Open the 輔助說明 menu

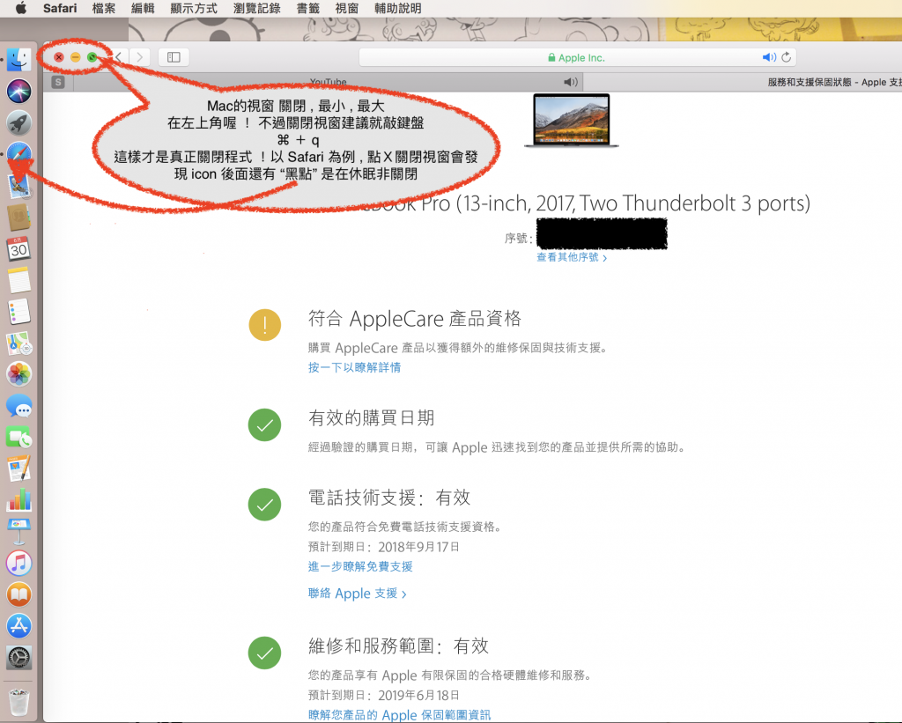pyautogui.click(x=397, y=8)
